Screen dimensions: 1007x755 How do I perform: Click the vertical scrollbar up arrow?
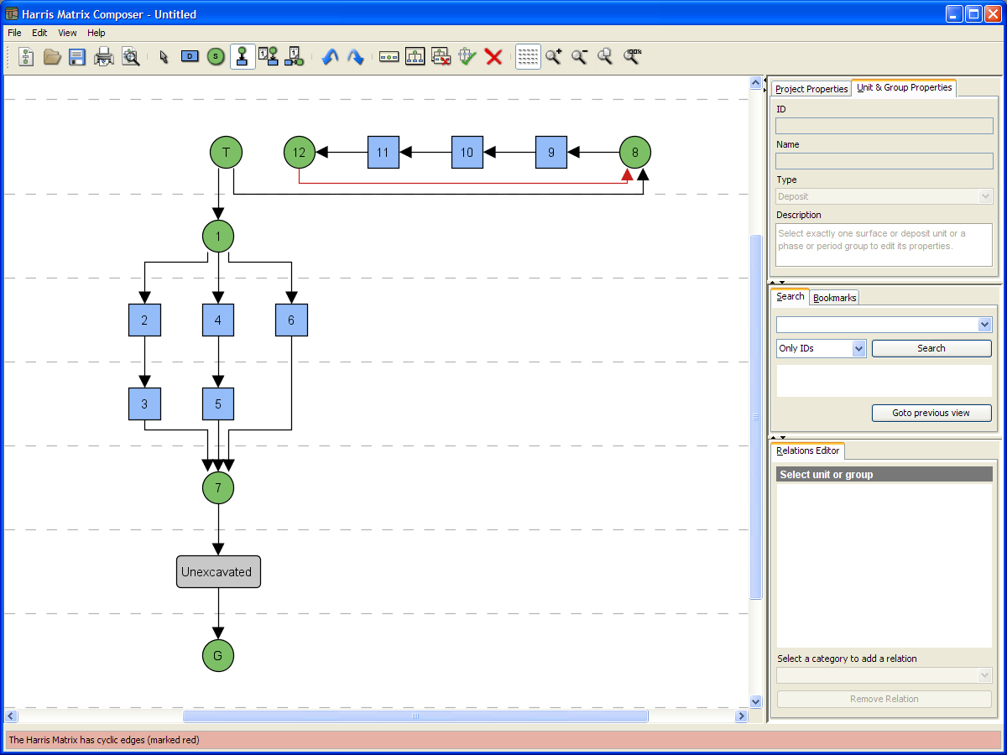click(755, 83)
